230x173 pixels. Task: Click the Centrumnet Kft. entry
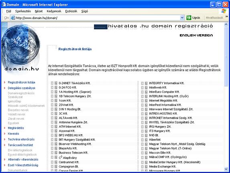(x=69, y=162)
